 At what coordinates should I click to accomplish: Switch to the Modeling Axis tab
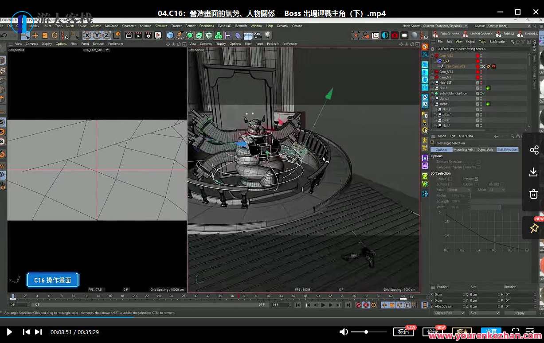tap(463, 150)
